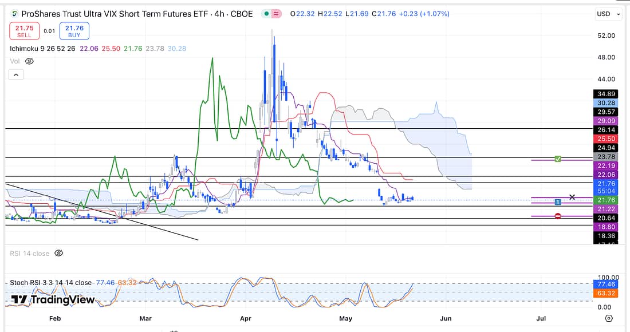
Task: Click the black 29.57 price-axis tag
Action: click(x=607, y=112)
